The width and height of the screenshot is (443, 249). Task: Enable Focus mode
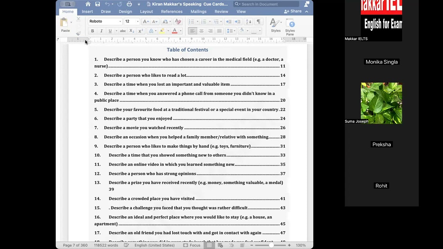(x=192, y=245)
